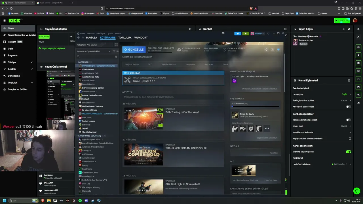Toggle Yalnızca Emotlarla sohbet switch
The image size is (363, 204).
348,120
